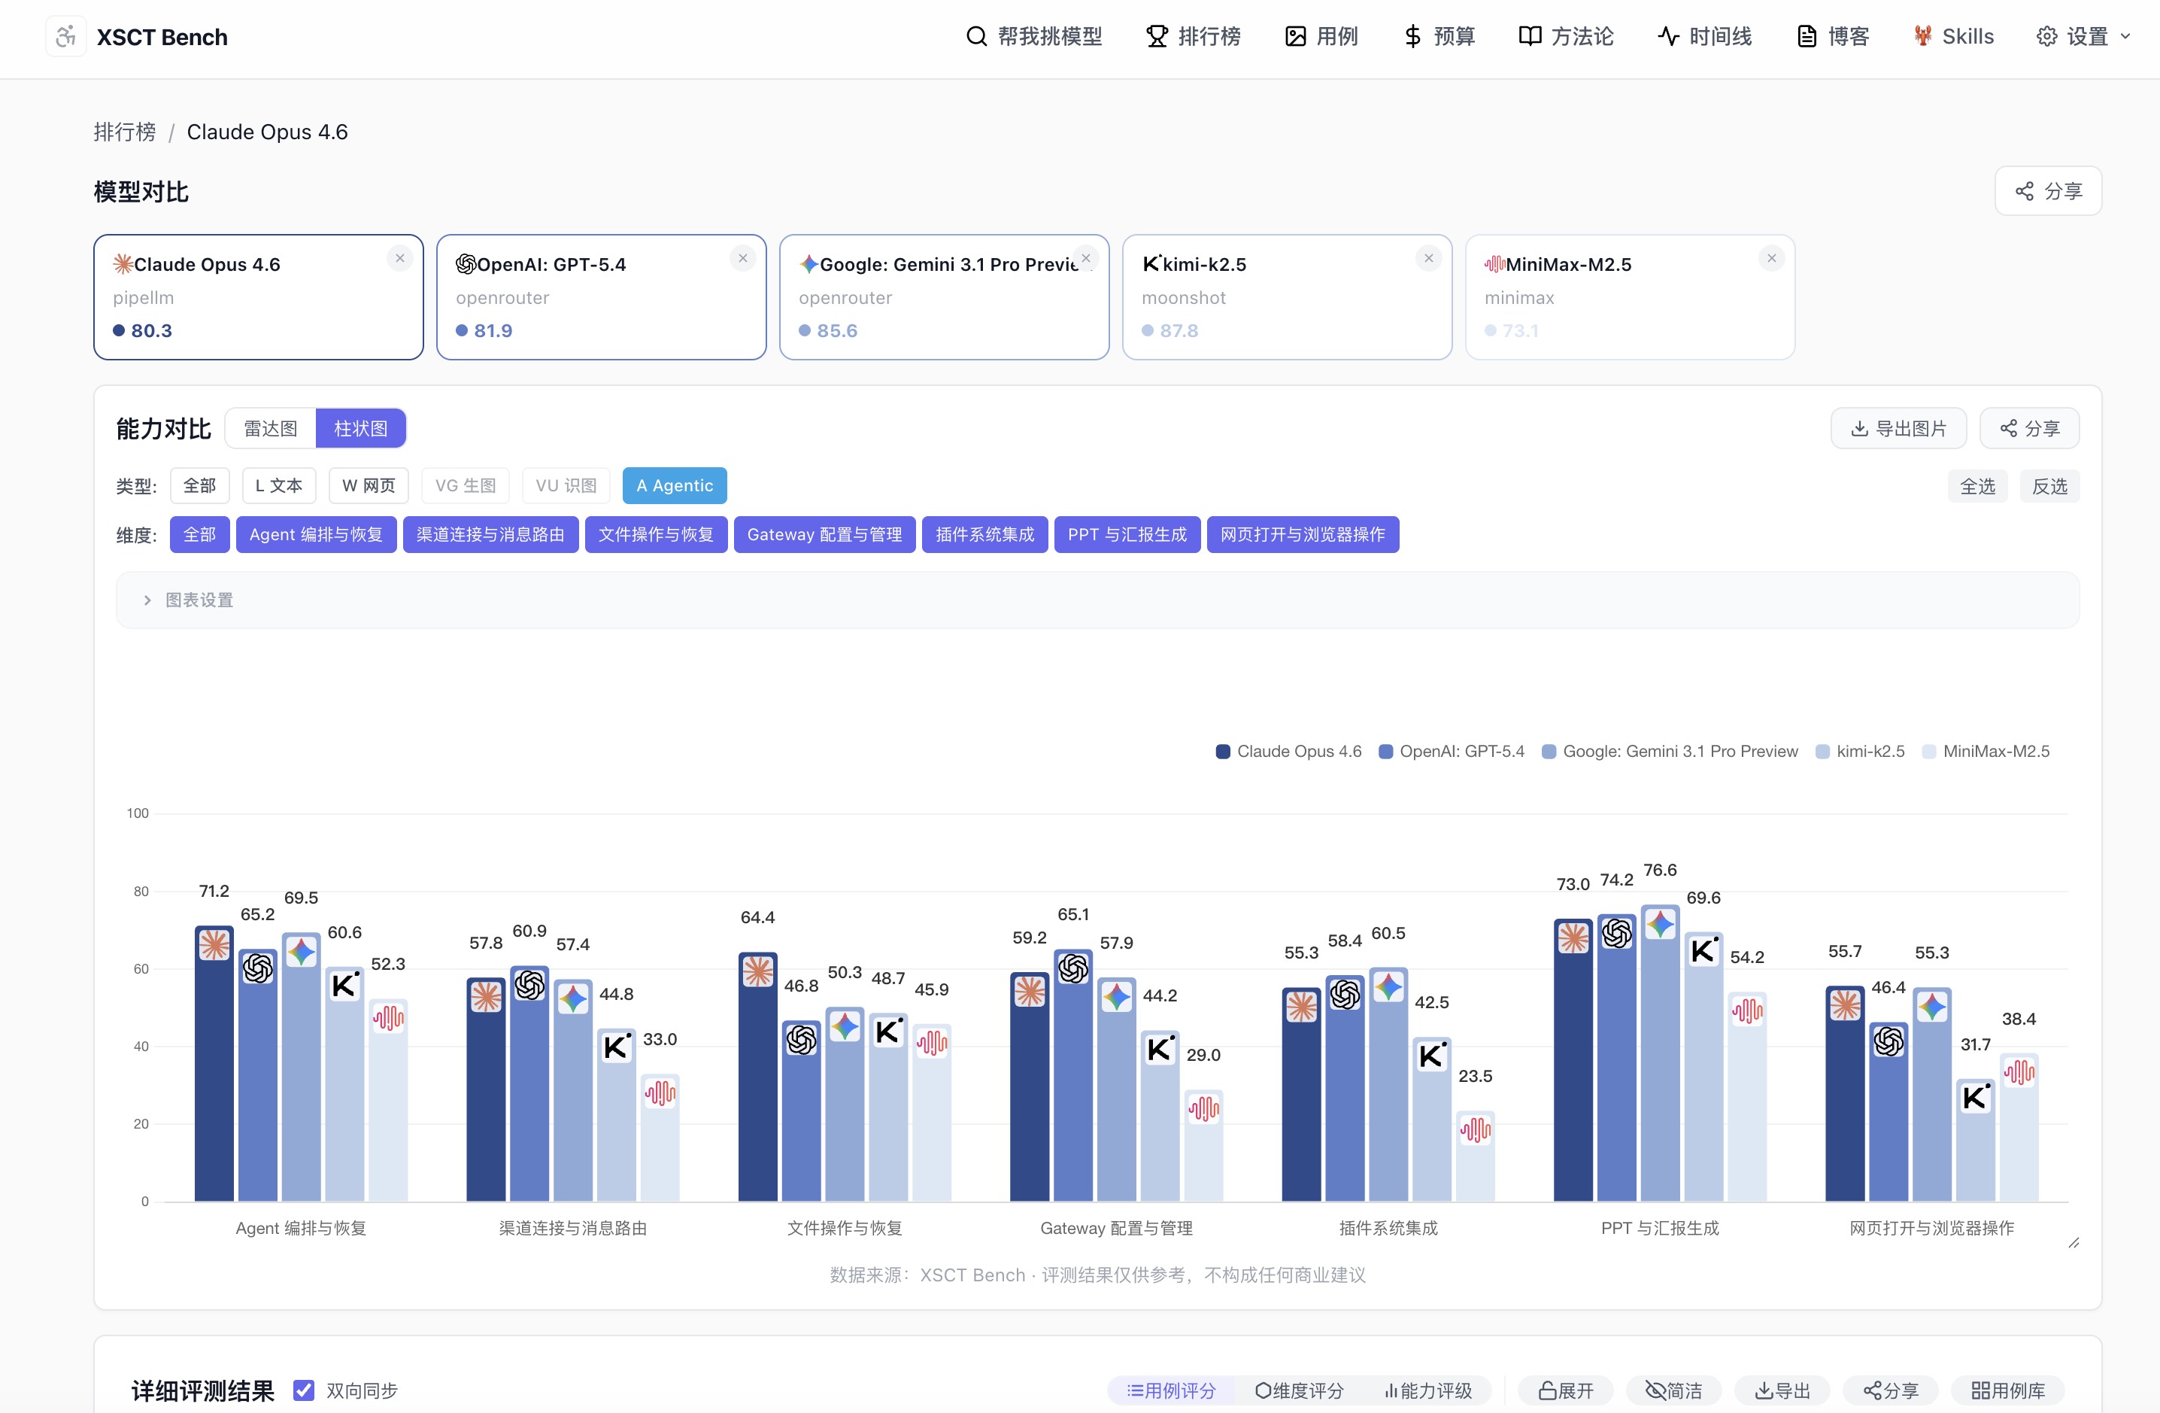Open the Skills page with lobster icon

pos(1953,36)
